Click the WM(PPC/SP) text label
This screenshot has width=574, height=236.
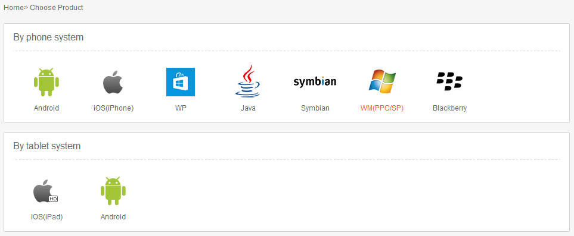point(382,108)
